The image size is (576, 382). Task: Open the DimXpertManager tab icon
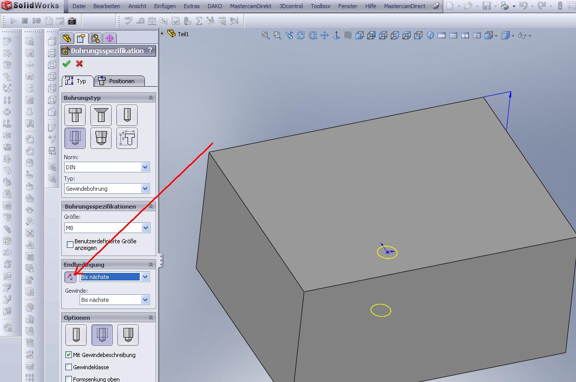pyautogui.click(x=110, y=38)
